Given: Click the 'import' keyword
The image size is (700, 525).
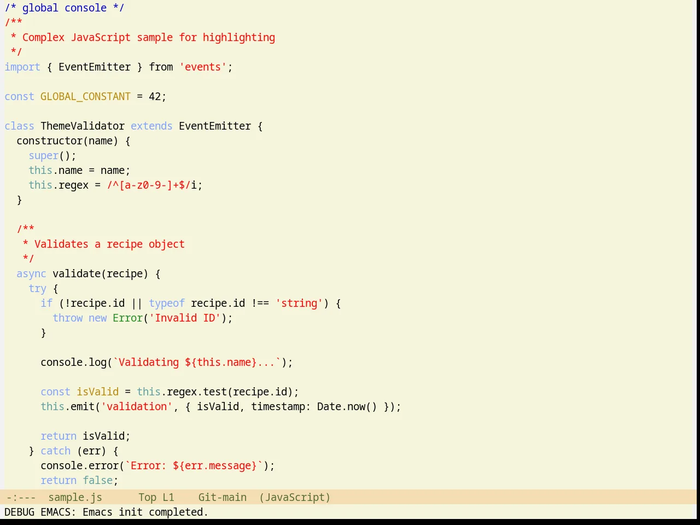Looking at the screenshot, I should 22,67.
